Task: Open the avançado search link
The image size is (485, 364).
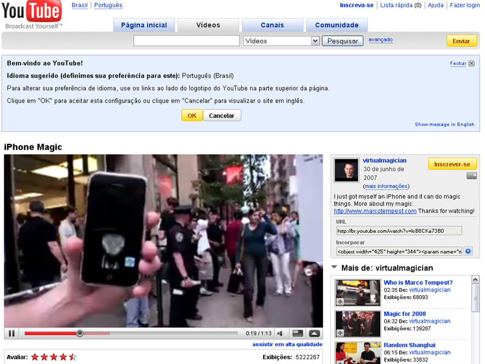Action: 381,39
